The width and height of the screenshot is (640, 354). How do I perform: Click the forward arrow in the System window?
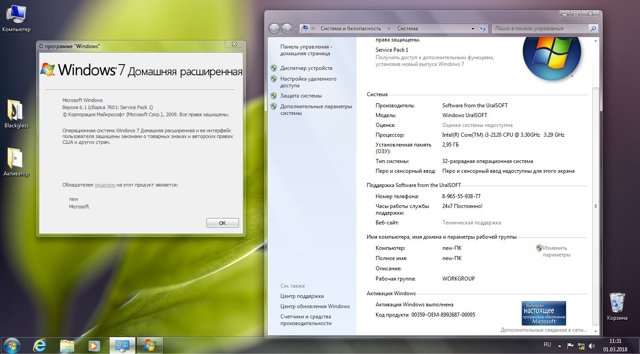pyautogui.click(x=287, y=28)
